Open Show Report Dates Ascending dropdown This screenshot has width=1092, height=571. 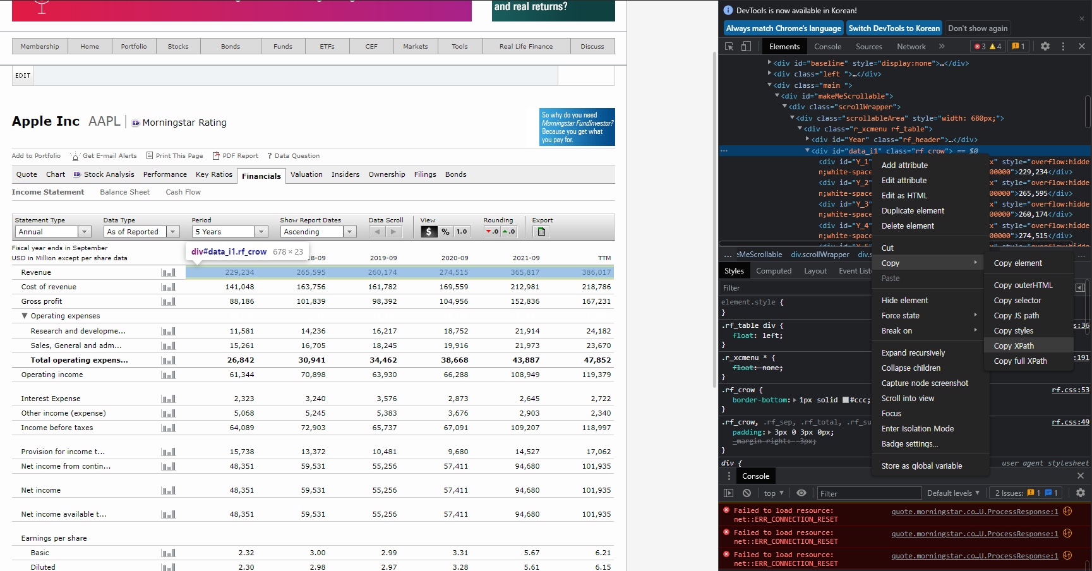point(318,232)
